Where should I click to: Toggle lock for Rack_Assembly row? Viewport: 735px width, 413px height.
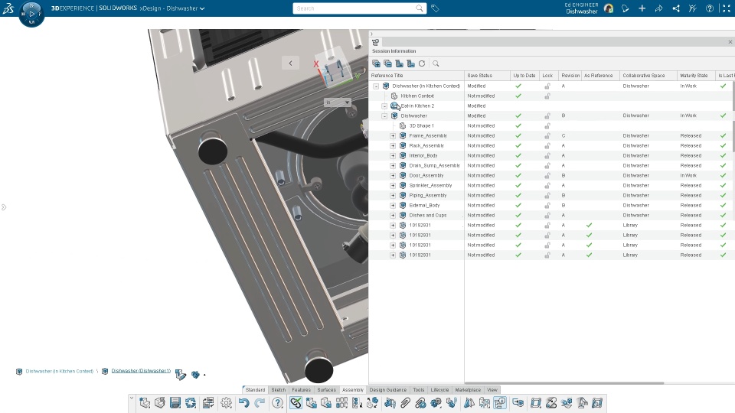[x=547, y=145]
